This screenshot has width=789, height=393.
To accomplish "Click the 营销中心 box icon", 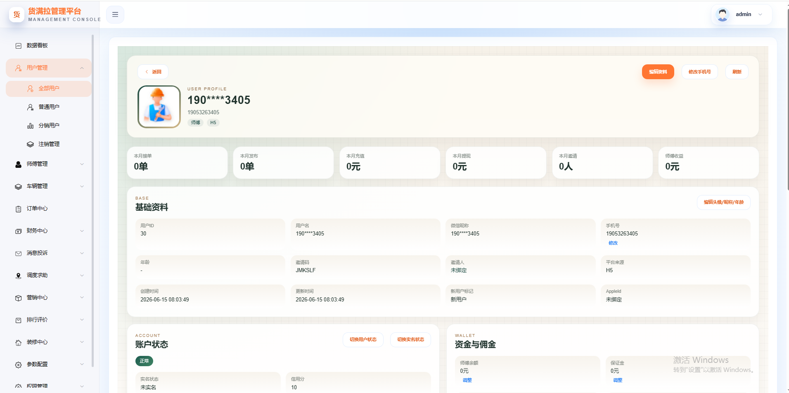I will click(18, 298).
